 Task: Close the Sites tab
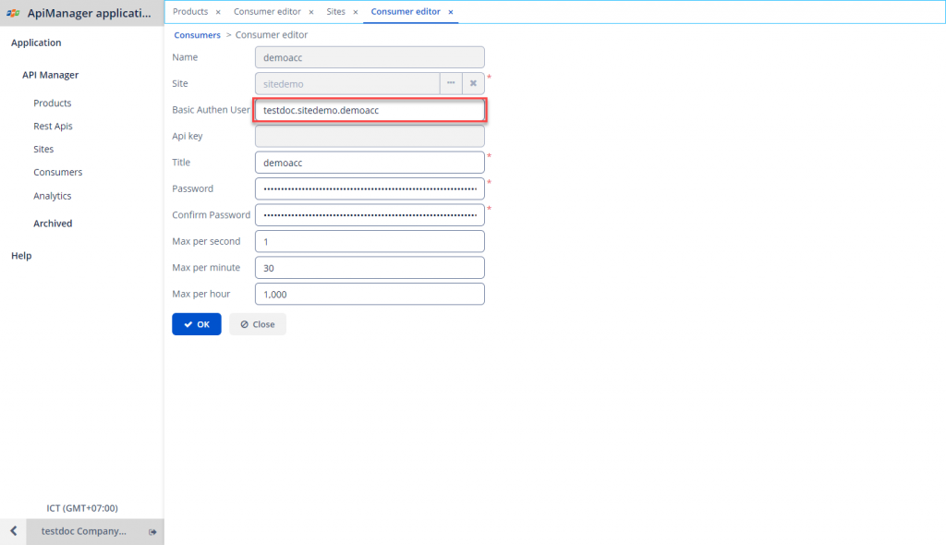click(x=356, y=12)
